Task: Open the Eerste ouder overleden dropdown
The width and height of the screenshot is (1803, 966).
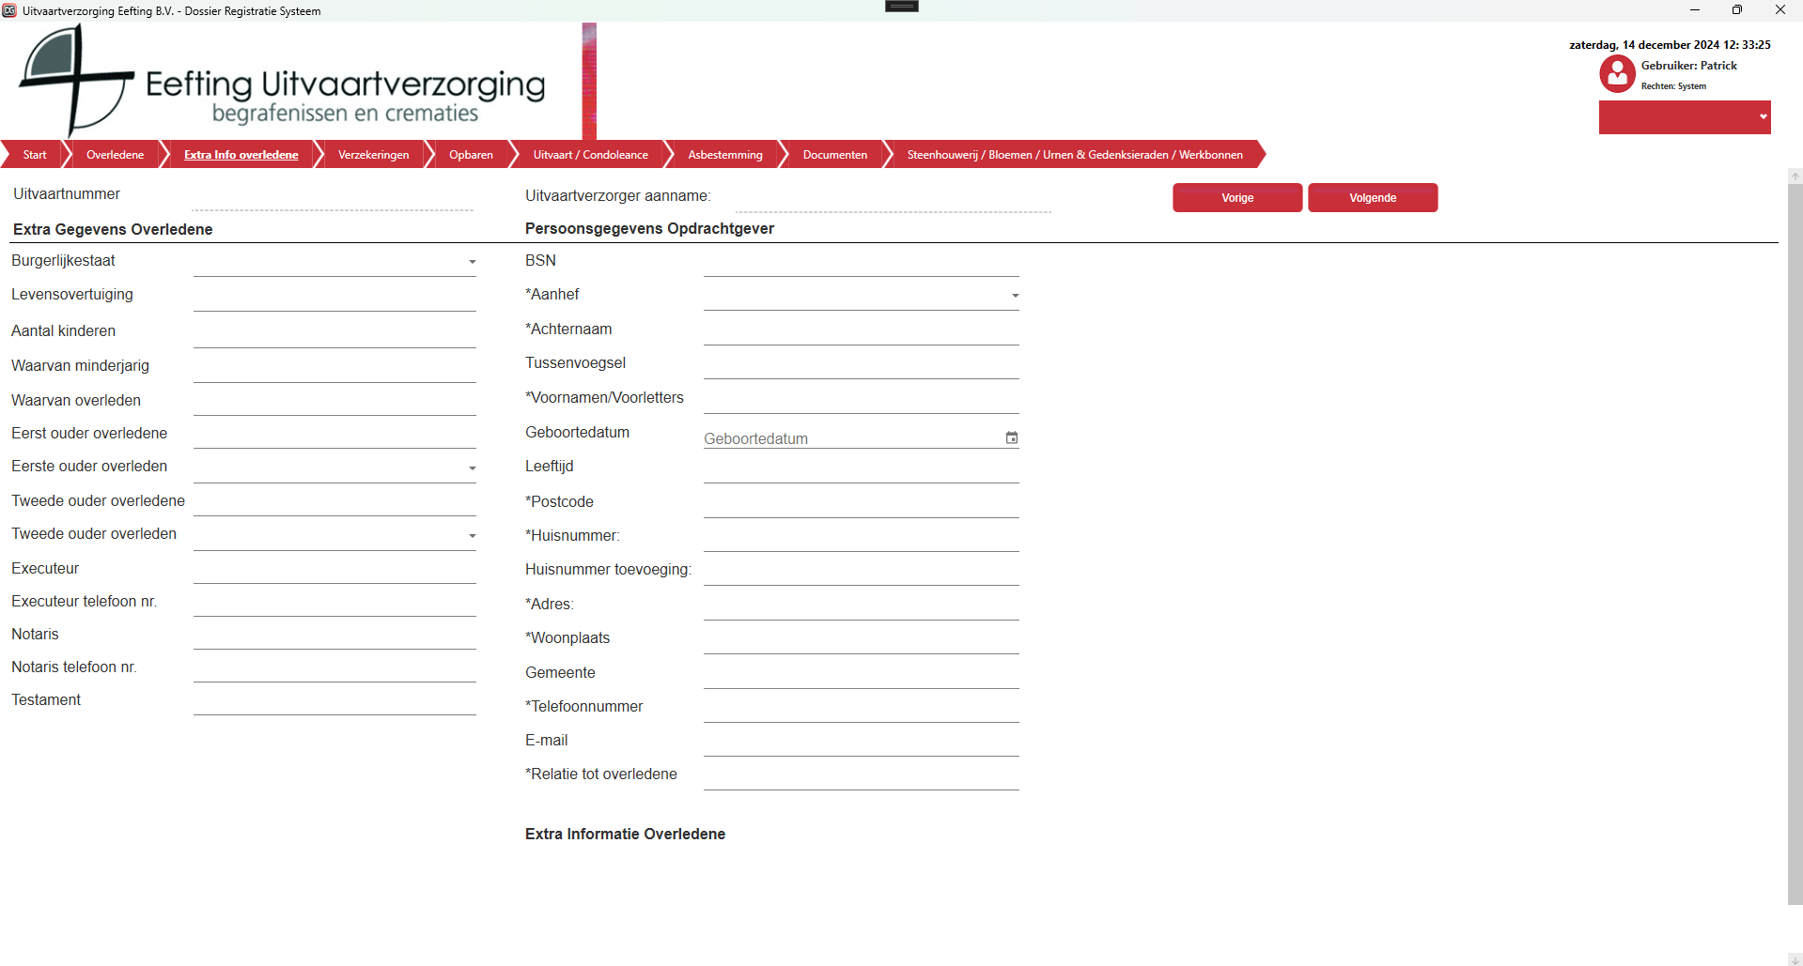Action: [x=472, y=468]
